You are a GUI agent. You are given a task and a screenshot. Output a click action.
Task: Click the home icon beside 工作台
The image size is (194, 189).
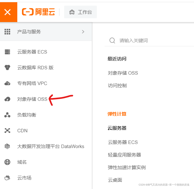click(72, 12)
